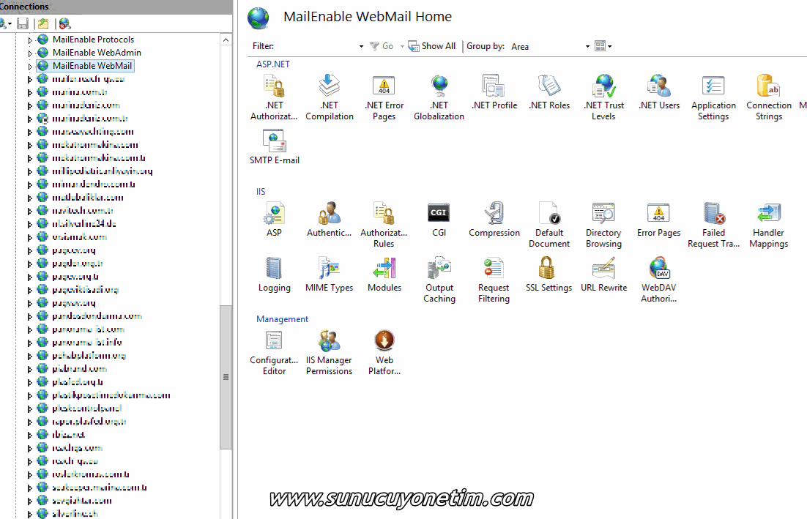Screen dimensions: 807x519
Task: Expand the MailEnable Protocols node
Action: click(30, 40)
